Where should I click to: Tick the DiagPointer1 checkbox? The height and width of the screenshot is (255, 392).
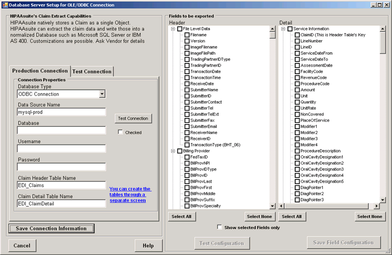coord(297,188)
